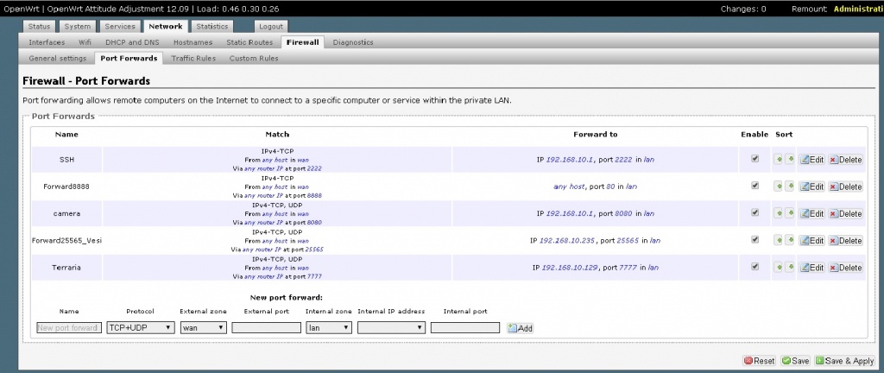884x373 pixels.
Task: Click the 192.168.10.235 forward link
Action: (568, 241)
